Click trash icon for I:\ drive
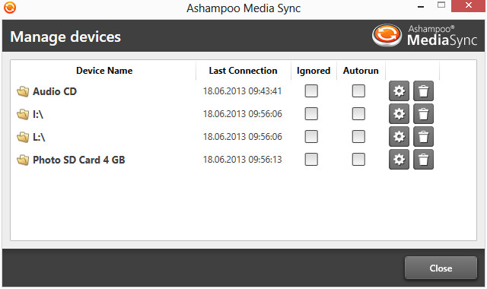 [x=423, y=114]
